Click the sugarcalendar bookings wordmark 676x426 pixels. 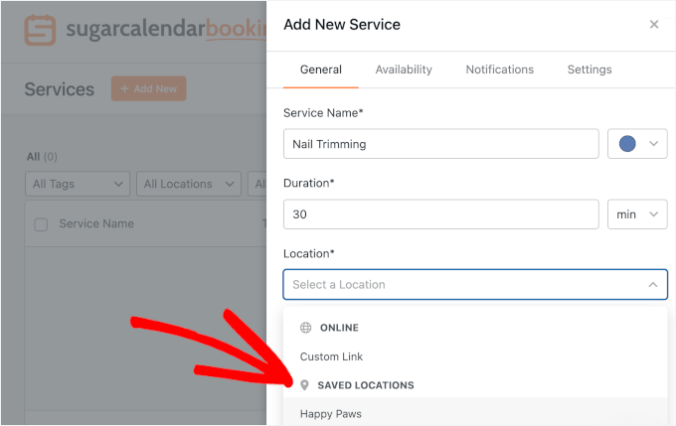166,29
